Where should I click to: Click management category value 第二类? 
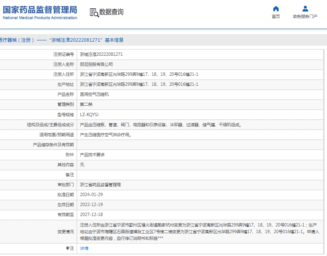(86, 104)
